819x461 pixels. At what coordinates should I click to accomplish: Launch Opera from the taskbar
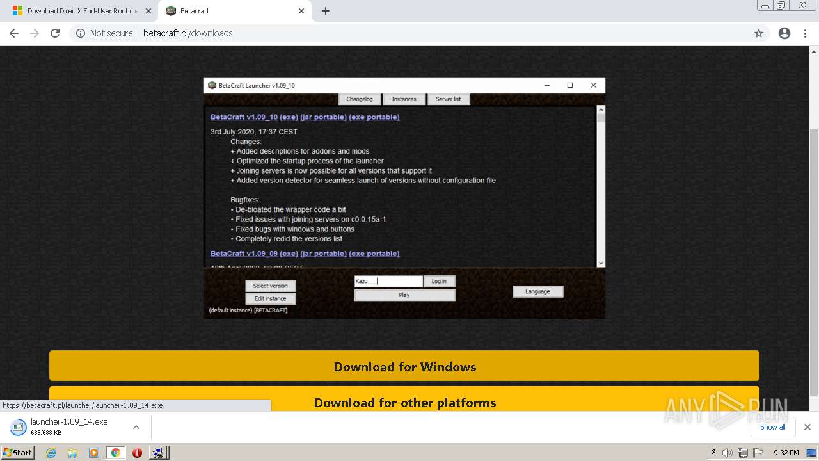137,453
